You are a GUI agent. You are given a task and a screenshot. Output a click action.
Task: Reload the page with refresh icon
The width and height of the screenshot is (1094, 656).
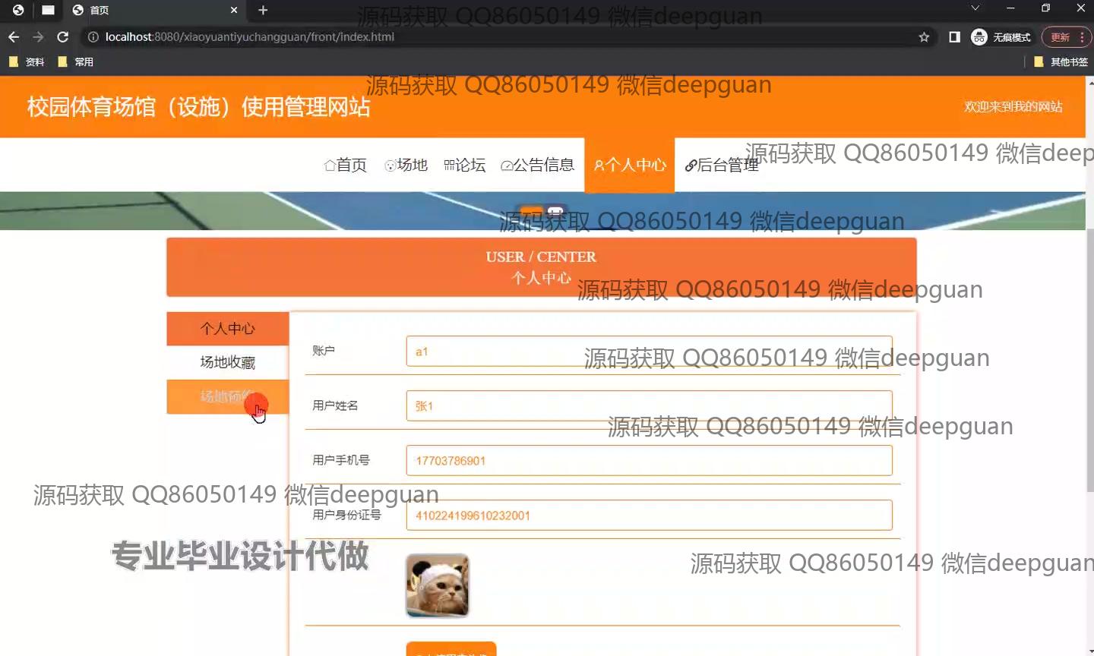click(63, 37)
